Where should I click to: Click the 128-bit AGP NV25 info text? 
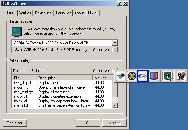[x=50, y=50]
